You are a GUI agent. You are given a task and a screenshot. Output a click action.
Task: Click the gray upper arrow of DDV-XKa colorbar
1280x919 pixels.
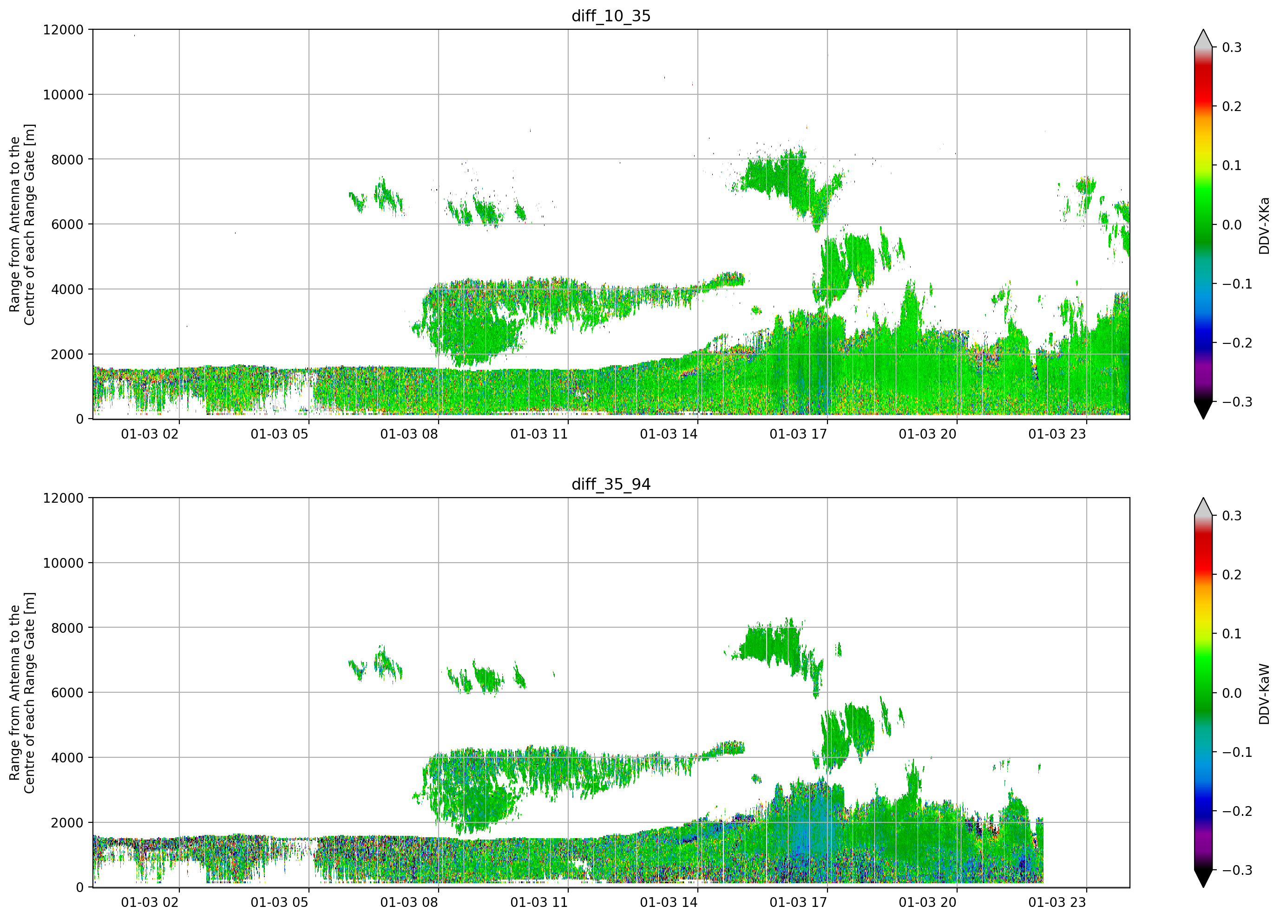point(1203,39)
